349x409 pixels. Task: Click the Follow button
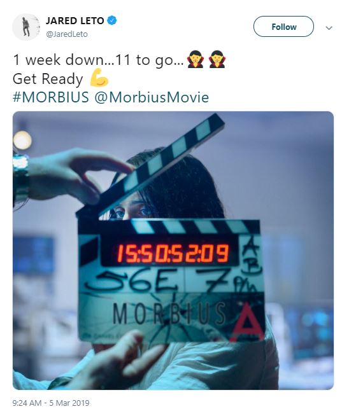[283, 27]
